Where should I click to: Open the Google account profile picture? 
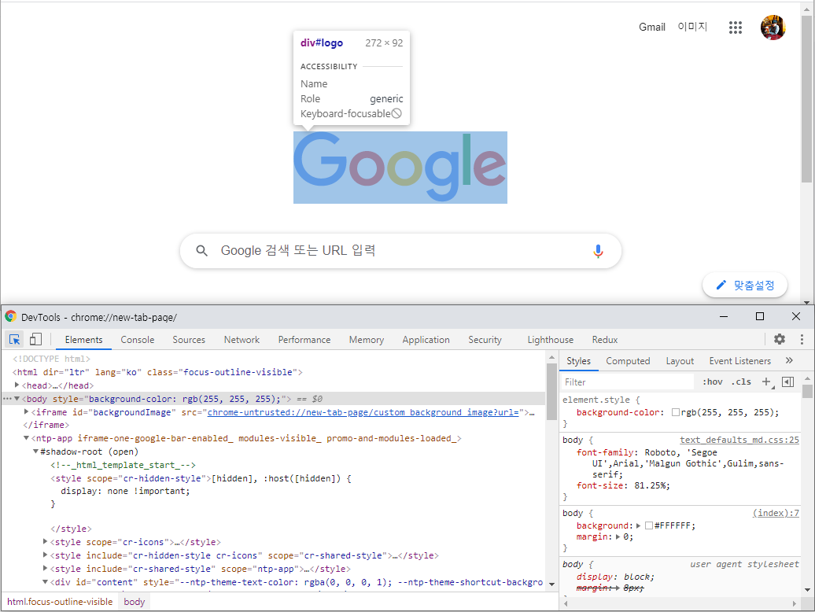coord(773,27)
